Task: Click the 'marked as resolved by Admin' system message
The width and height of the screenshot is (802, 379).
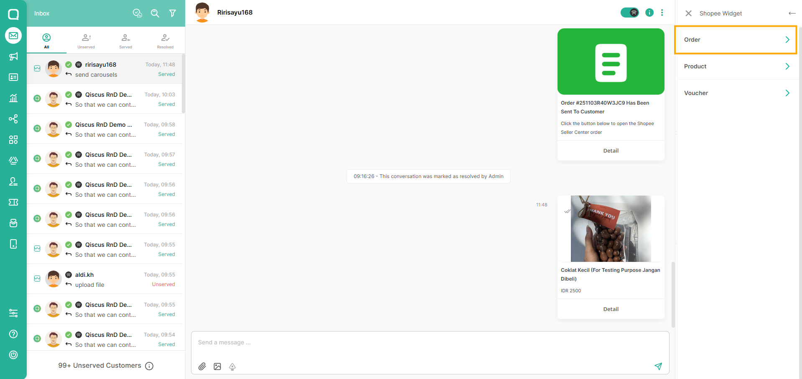Action: 428,176
